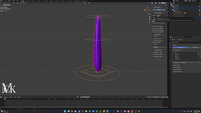Toggle Refine Head Weights checkbox
The height and width of the screenshot is (113, 201).
tap(153, 26)
